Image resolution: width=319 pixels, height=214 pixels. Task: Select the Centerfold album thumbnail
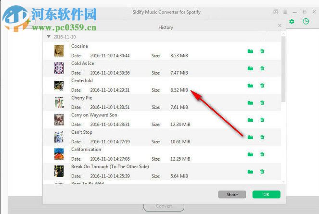point(59,85)
